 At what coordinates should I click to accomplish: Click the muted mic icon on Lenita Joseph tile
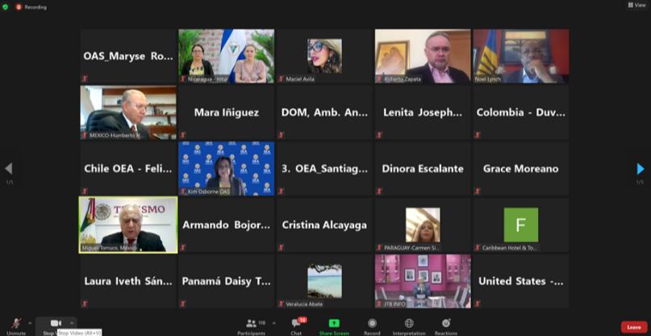(379, 135)
